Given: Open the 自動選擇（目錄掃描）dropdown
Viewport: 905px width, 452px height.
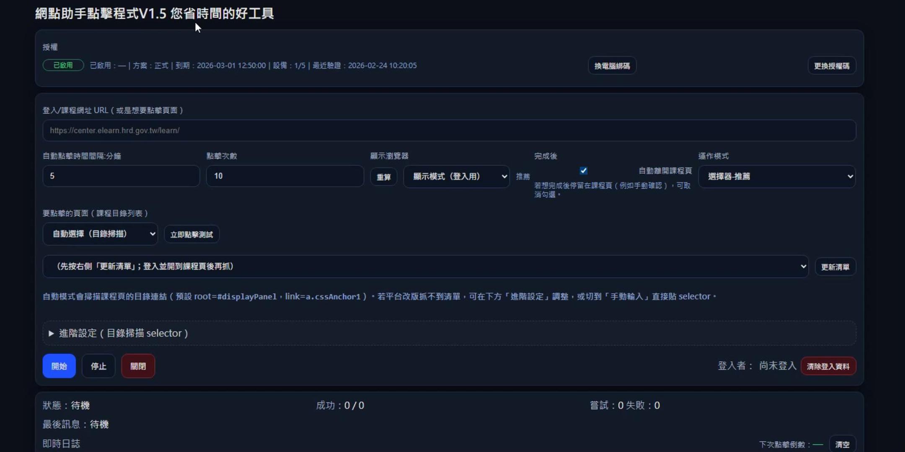Looking at the screenshot, I should coord(100,234).
